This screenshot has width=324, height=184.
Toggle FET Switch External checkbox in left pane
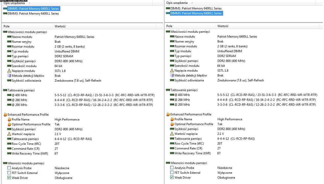click(x=9, y=173)
